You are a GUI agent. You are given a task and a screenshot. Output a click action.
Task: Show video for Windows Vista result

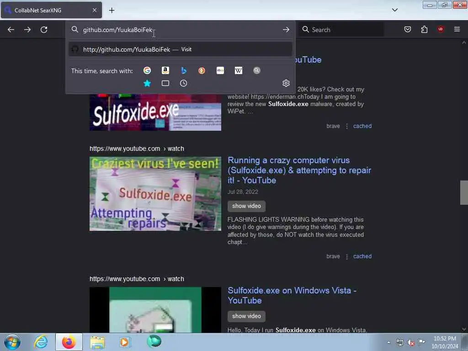click(x=246, y=316)
